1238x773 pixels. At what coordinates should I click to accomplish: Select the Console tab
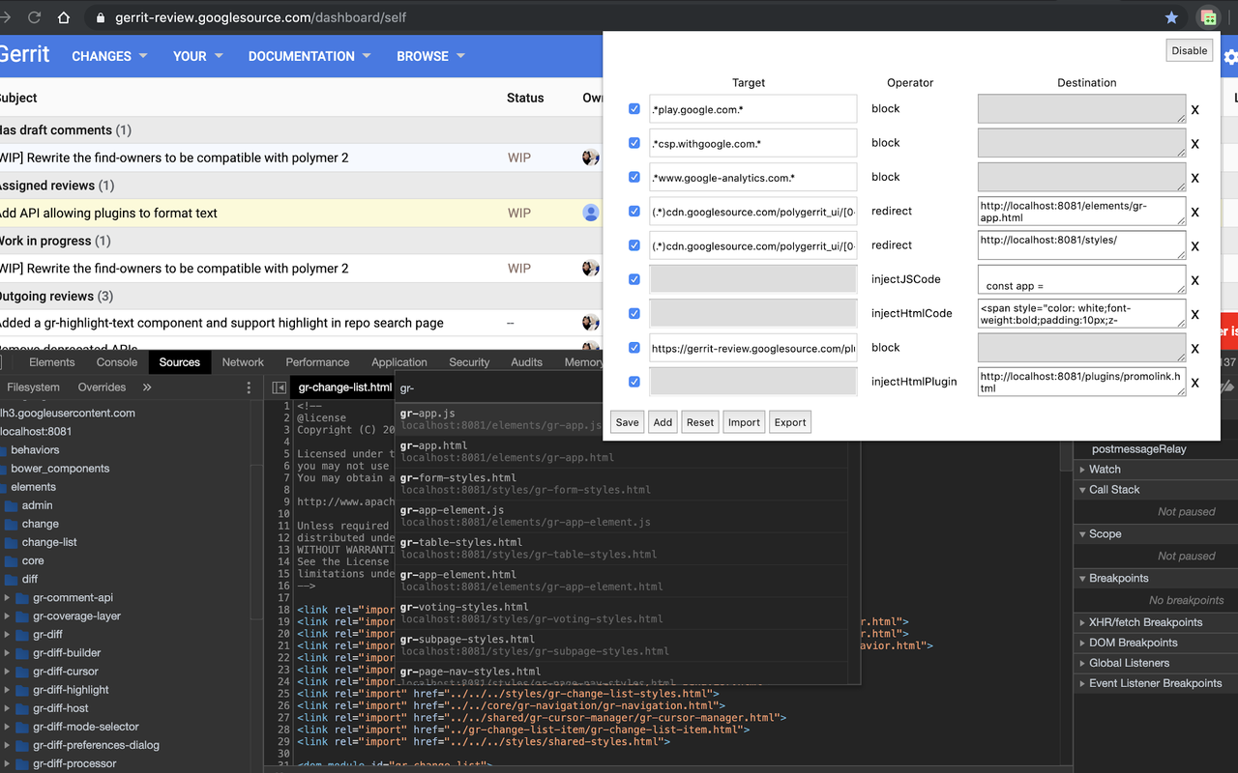pos(116,361)
